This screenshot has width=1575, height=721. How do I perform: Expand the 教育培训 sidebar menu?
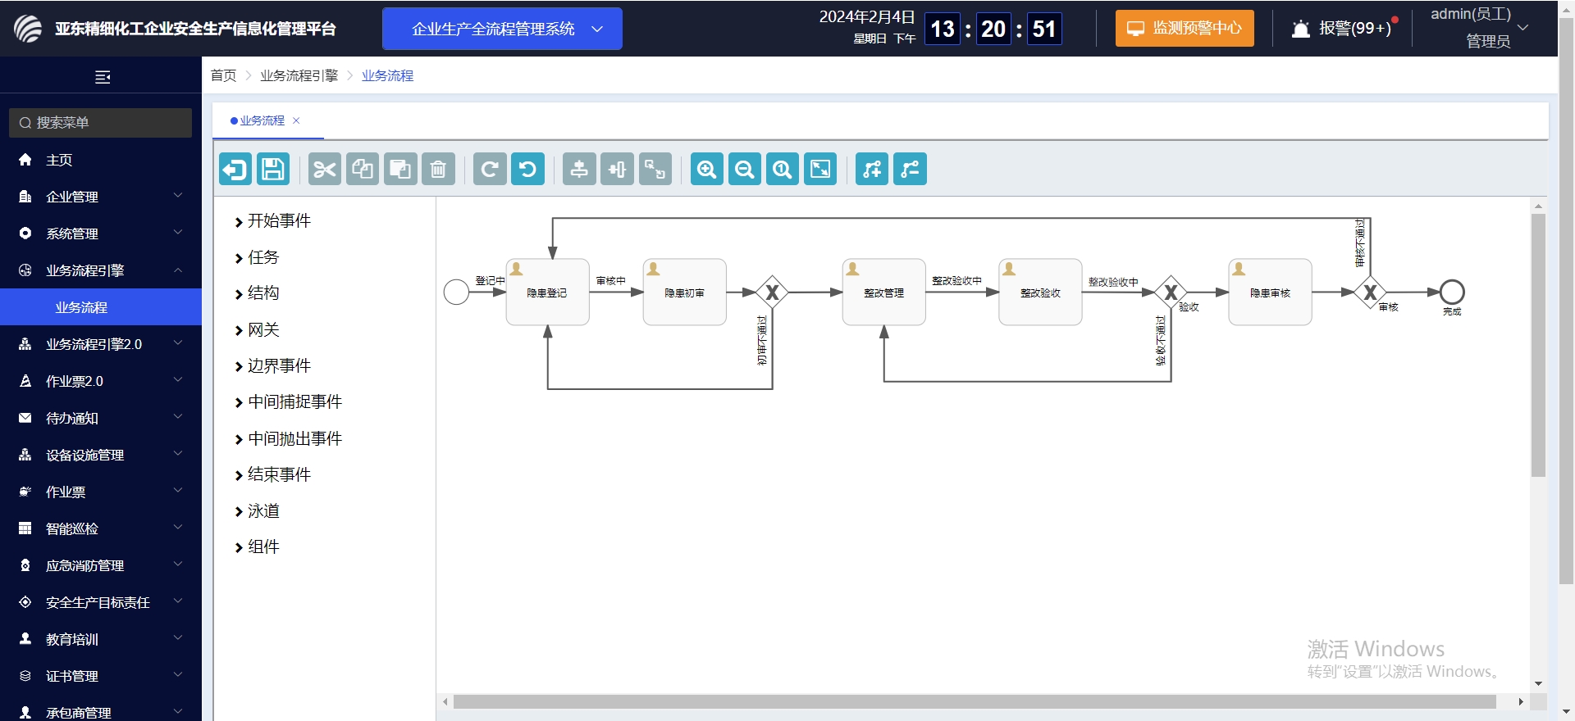[x=101, y=639]
